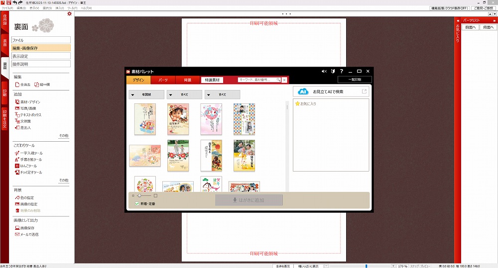This screenshot has height=268, width=498.
Task: Click the 前面へ button
Action: (x=471, y=27)
